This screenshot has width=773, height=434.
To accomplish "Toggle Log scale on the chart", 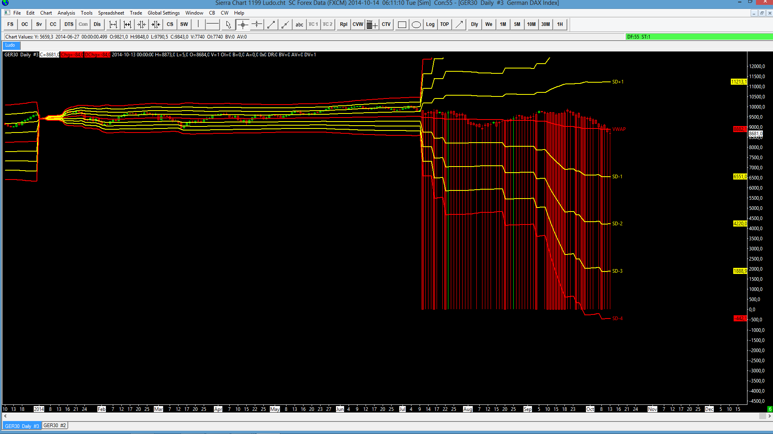I will pos(430,24).
